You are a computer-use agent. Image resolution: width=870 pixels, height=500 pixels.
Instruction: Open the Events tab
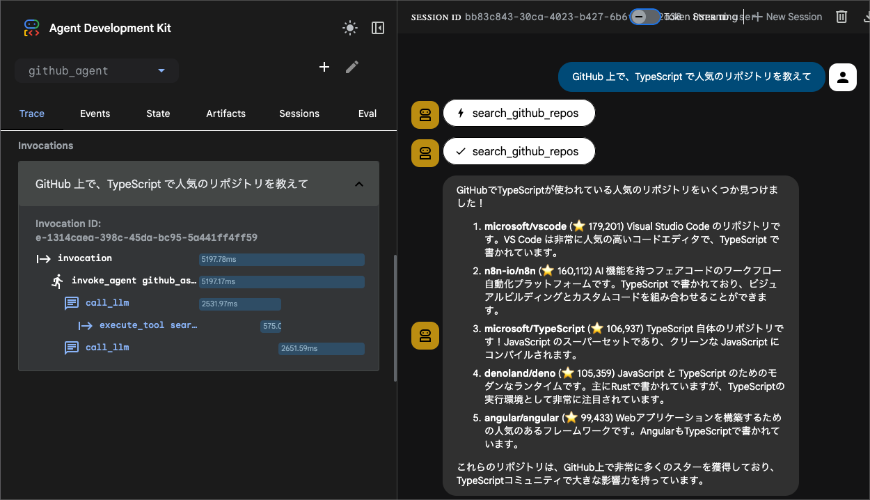click(95, 114)
